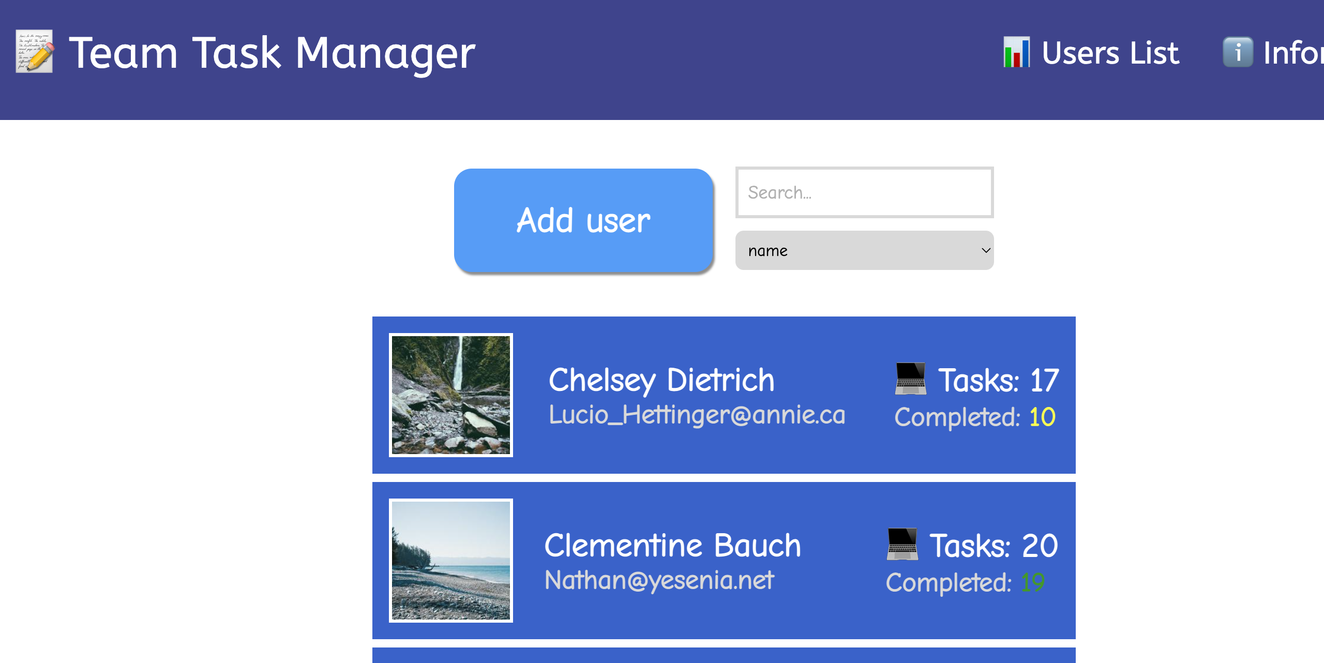
Task: Click the dropdown chevron next to name
Action: [x=984, y=250]
